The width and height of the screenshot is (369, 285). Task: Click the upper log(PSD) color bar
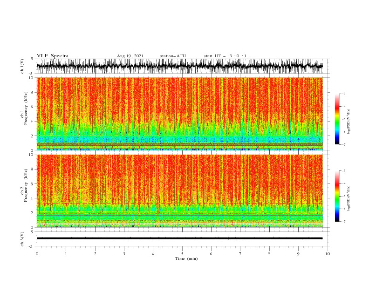pyautogui.click(x=337, y=119)
